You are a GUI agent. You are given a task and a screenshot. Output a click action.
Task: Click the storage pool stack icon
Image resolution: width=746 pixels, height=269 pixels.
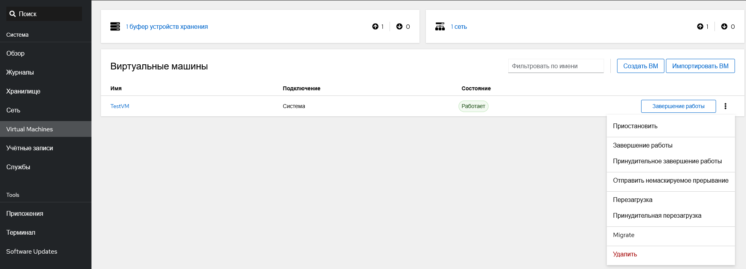tap(115, 26)
